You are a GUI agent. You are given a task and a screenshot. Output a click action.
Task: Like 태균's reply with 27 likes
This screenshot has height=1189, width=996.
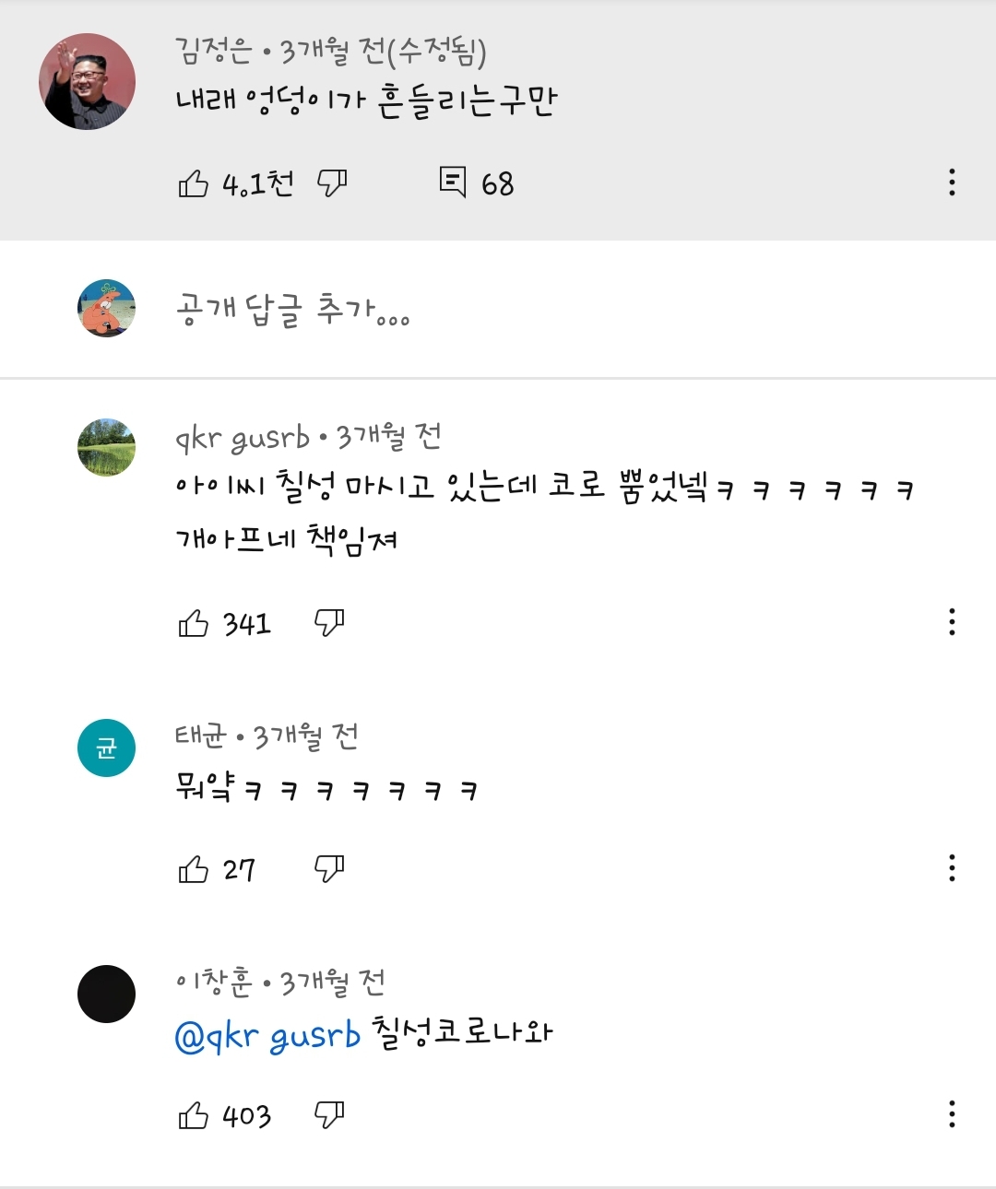pyautogui.click(x=194, y=869)
